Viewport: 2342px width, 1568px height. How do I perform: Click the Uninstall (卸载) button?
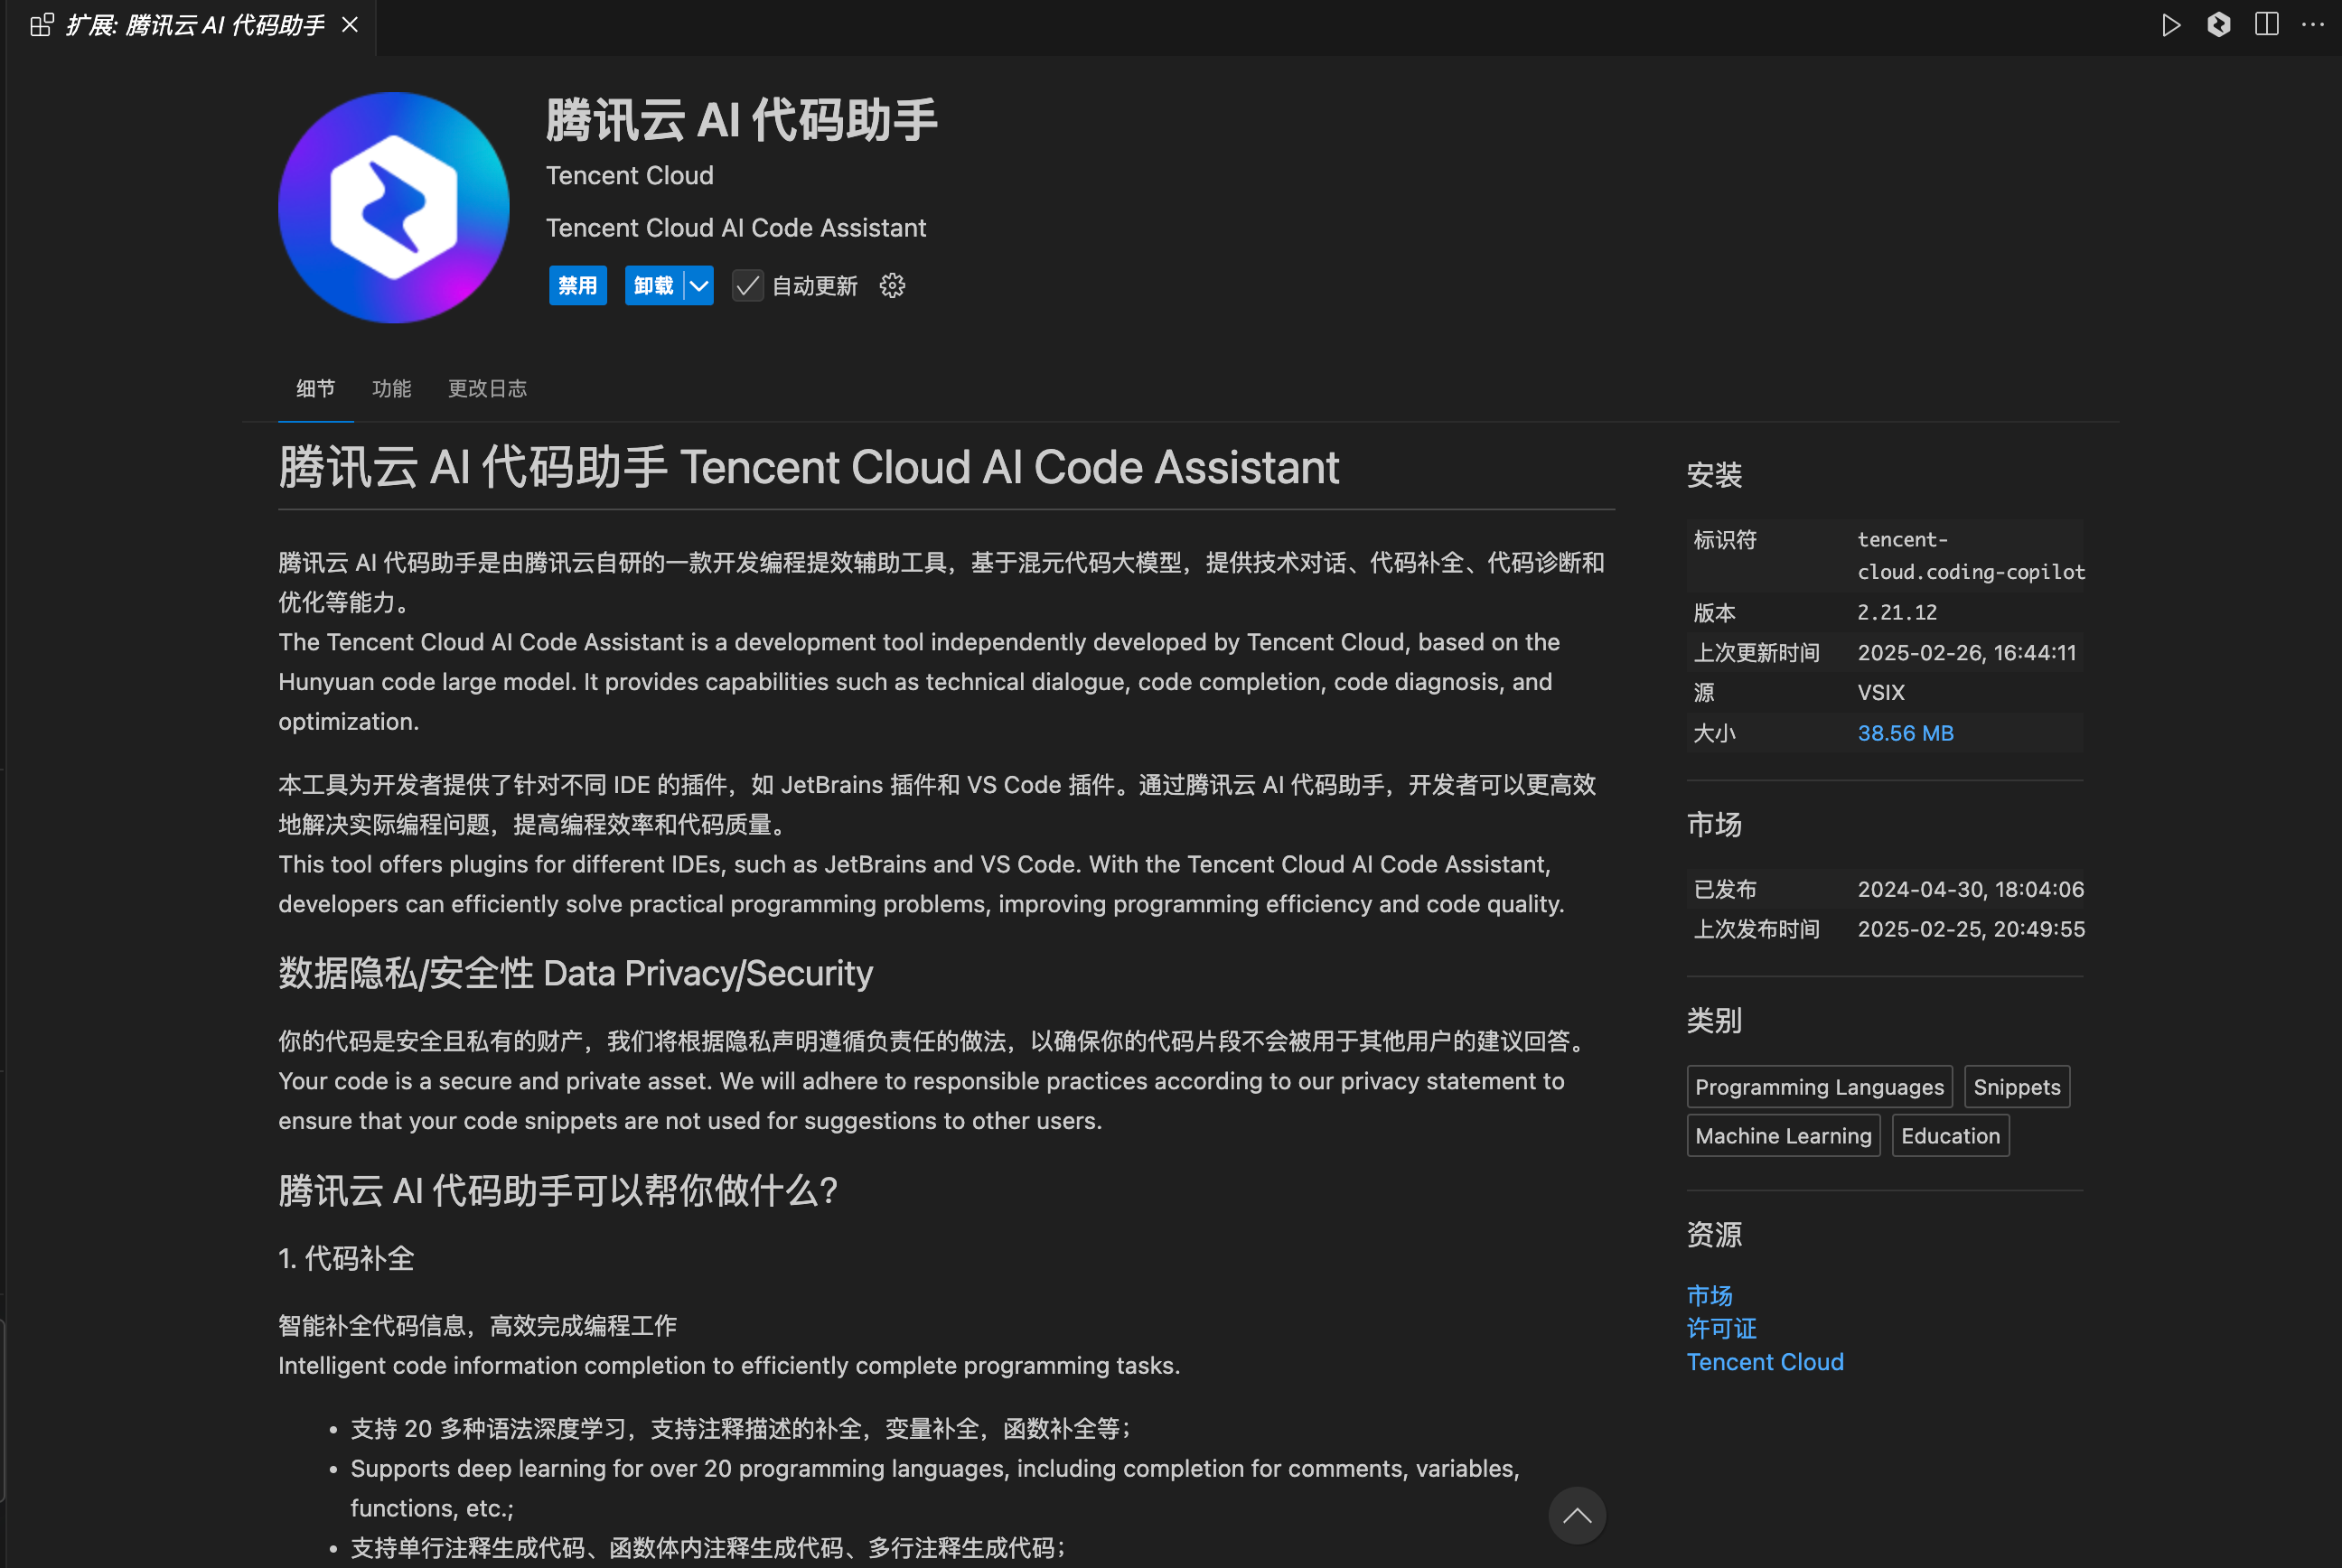click(653, 286)
